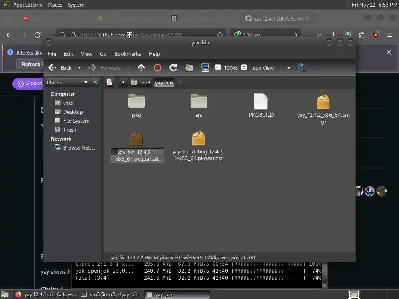Screen dimensions: 399x299
Task: Open the Edit menu
Action: 68,54
